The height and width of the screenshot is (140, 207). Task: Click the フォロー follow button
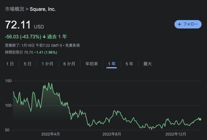point(188,24)
